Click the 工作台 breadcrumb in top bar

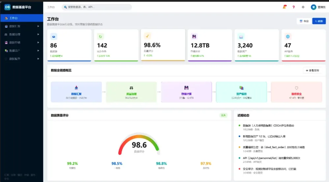tap(51, 7)
